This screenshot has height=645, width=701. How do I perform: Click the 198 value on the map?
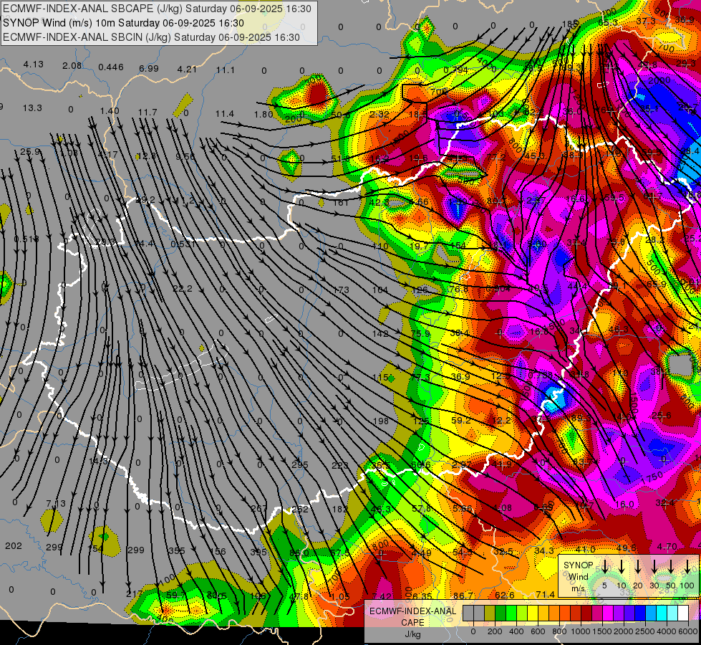click(x=380, y=421)
